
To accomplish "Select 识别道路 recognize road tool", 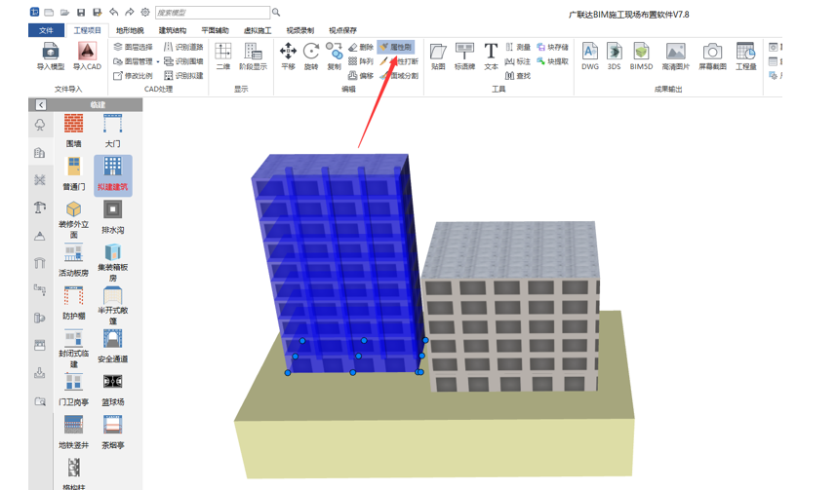I will (x=183, y=47).
